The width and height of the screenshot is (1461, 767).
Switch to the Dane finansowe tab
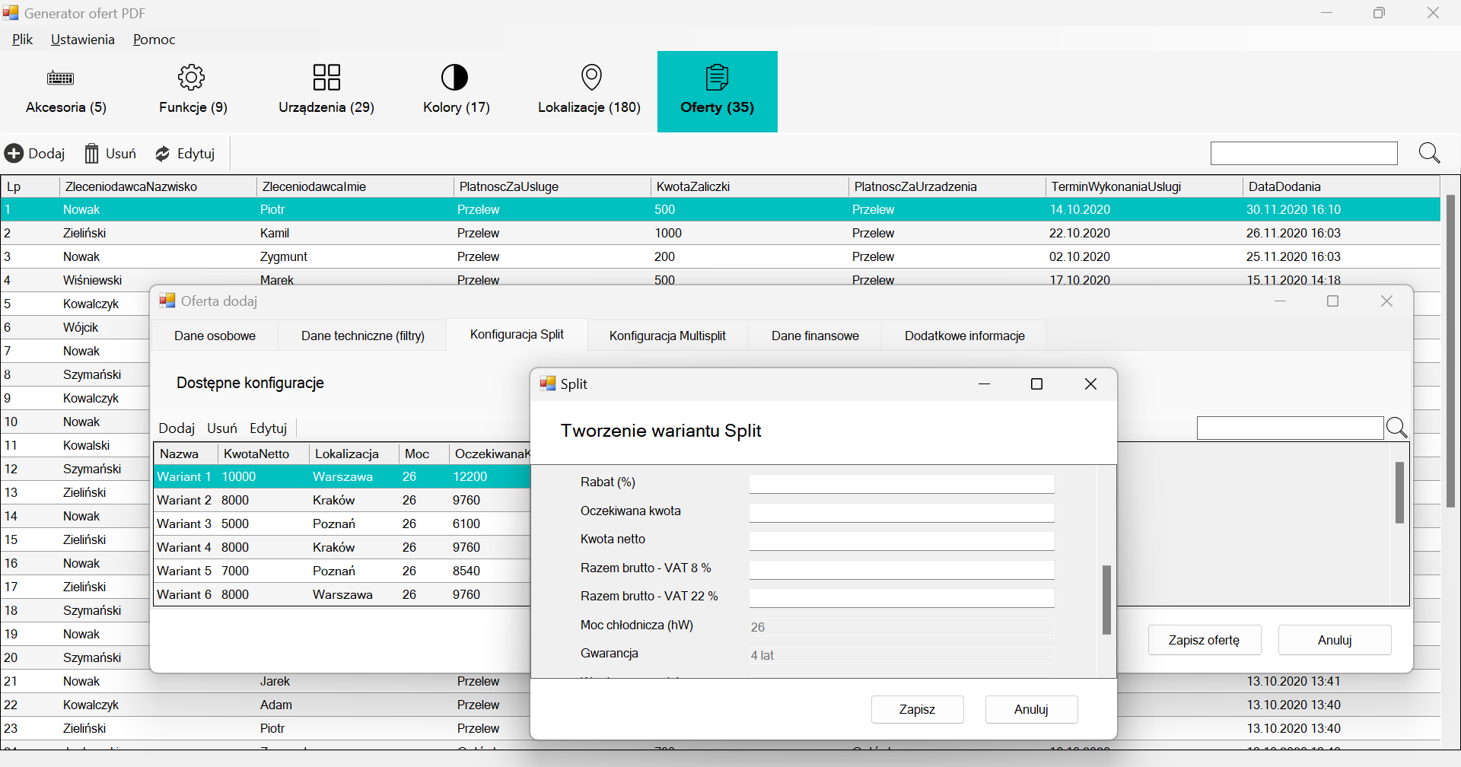815,336
